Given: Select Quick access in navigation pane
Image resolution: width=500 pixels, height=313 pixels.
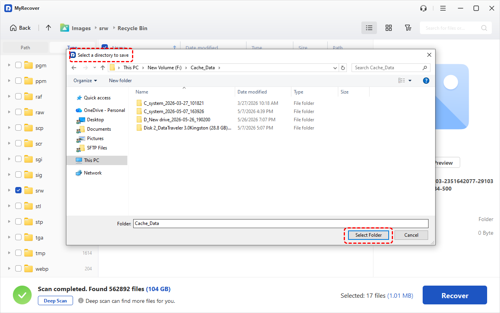Looking at the screenshot, I should pos(97,98).
